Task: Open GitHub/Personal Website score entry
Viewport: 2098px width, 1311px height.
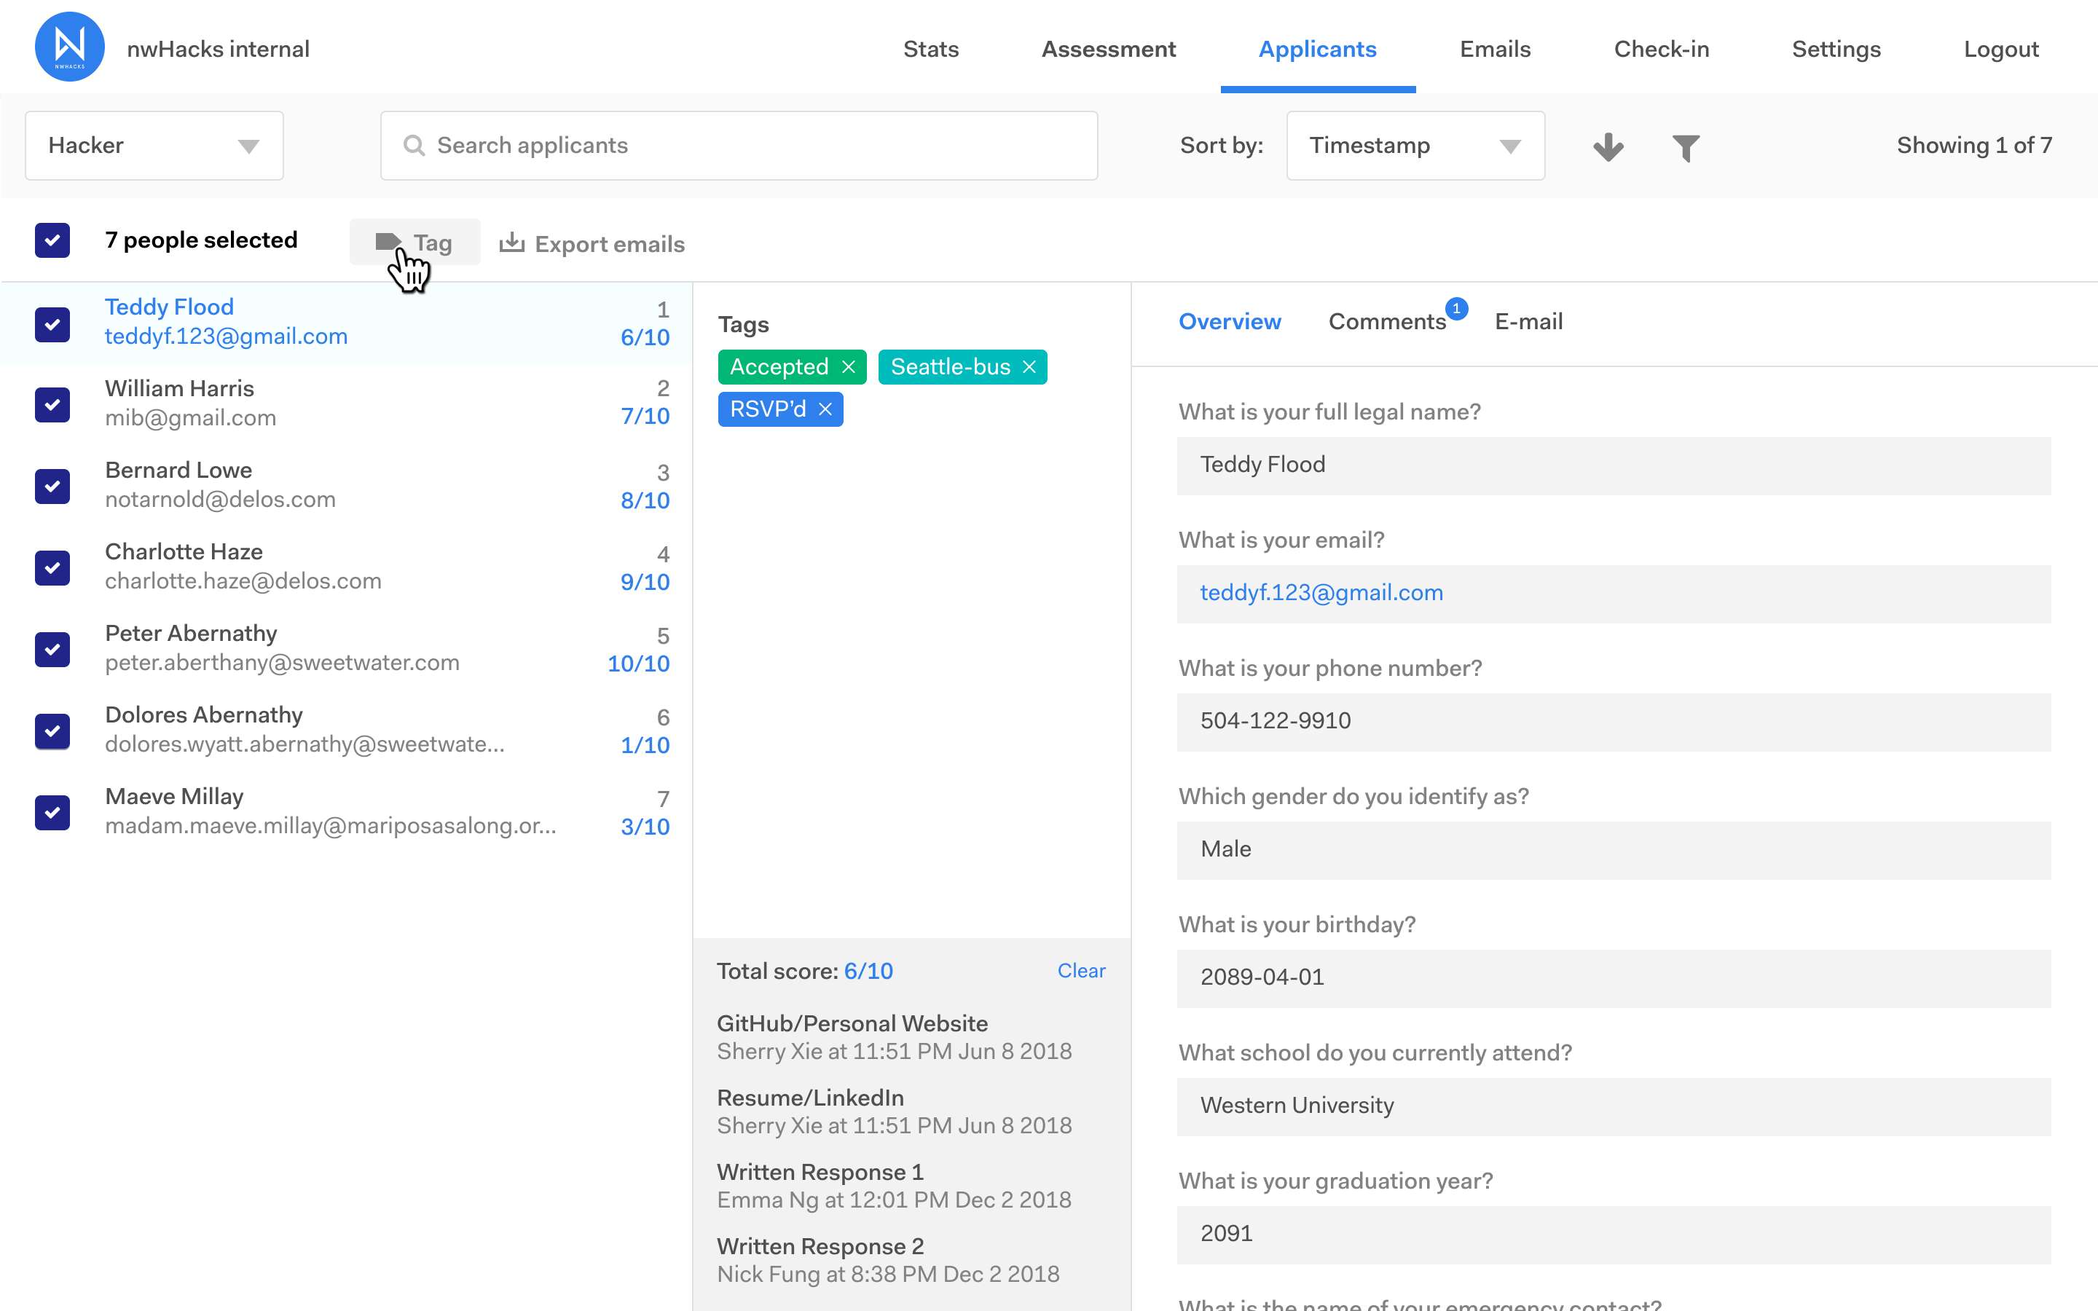Action: (894, 1037)
